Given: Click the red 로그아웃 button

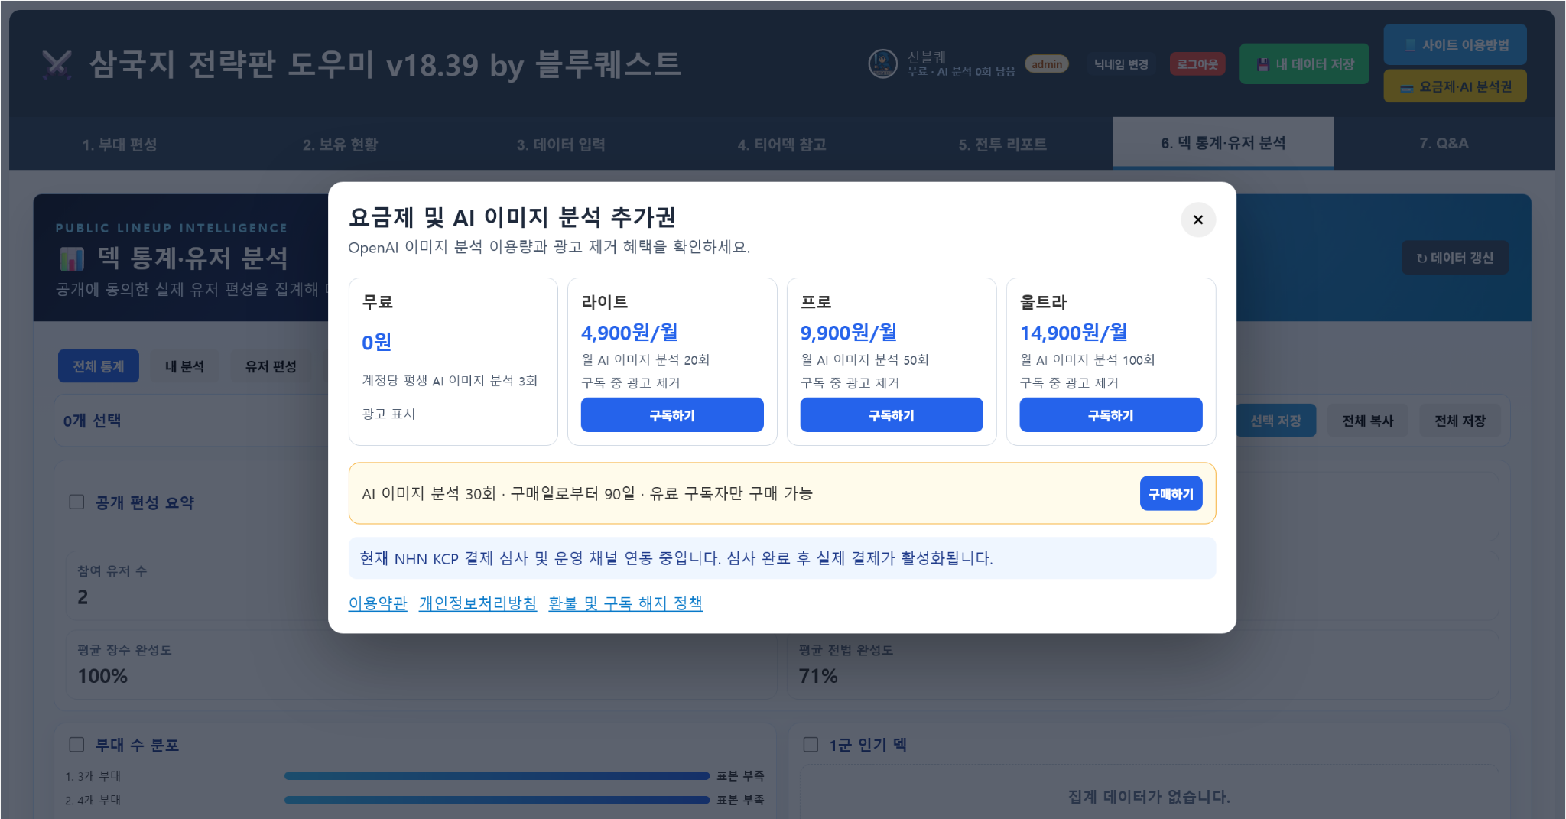Looking at the screenshot, I should 1197,64.
